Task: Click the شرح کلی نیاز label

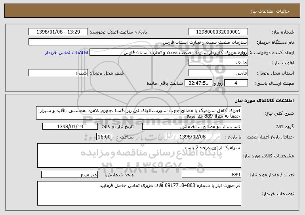Action: pyautogui.click(x=280, y=113)
